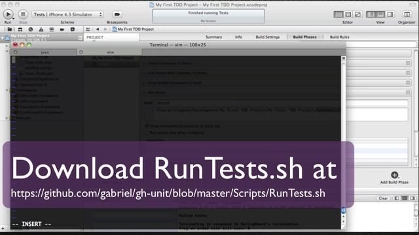This screenshot has width=419, height=235.
Task: Zoom the Terminal window with green button
Action: coord(29,45)
